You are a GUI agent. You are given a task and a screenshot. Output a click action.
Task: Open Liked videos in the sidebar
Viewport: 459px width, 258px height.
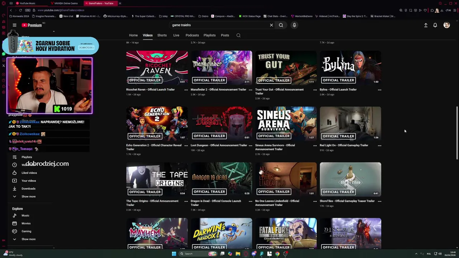click(x=29, y=173)
